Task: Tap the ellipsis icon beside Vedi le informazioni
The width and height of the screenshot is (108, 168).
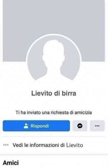Action: coord(6,145)
